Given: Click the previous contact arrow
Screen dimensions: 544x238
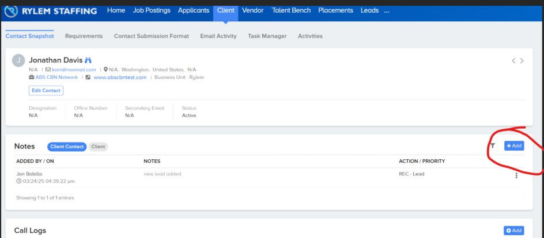Looking at the screenshot, I should 513,61.
